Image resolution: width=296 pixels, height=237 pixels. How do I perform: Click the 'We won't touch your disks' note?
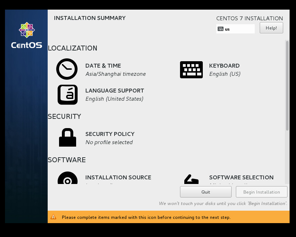point(223,204)
